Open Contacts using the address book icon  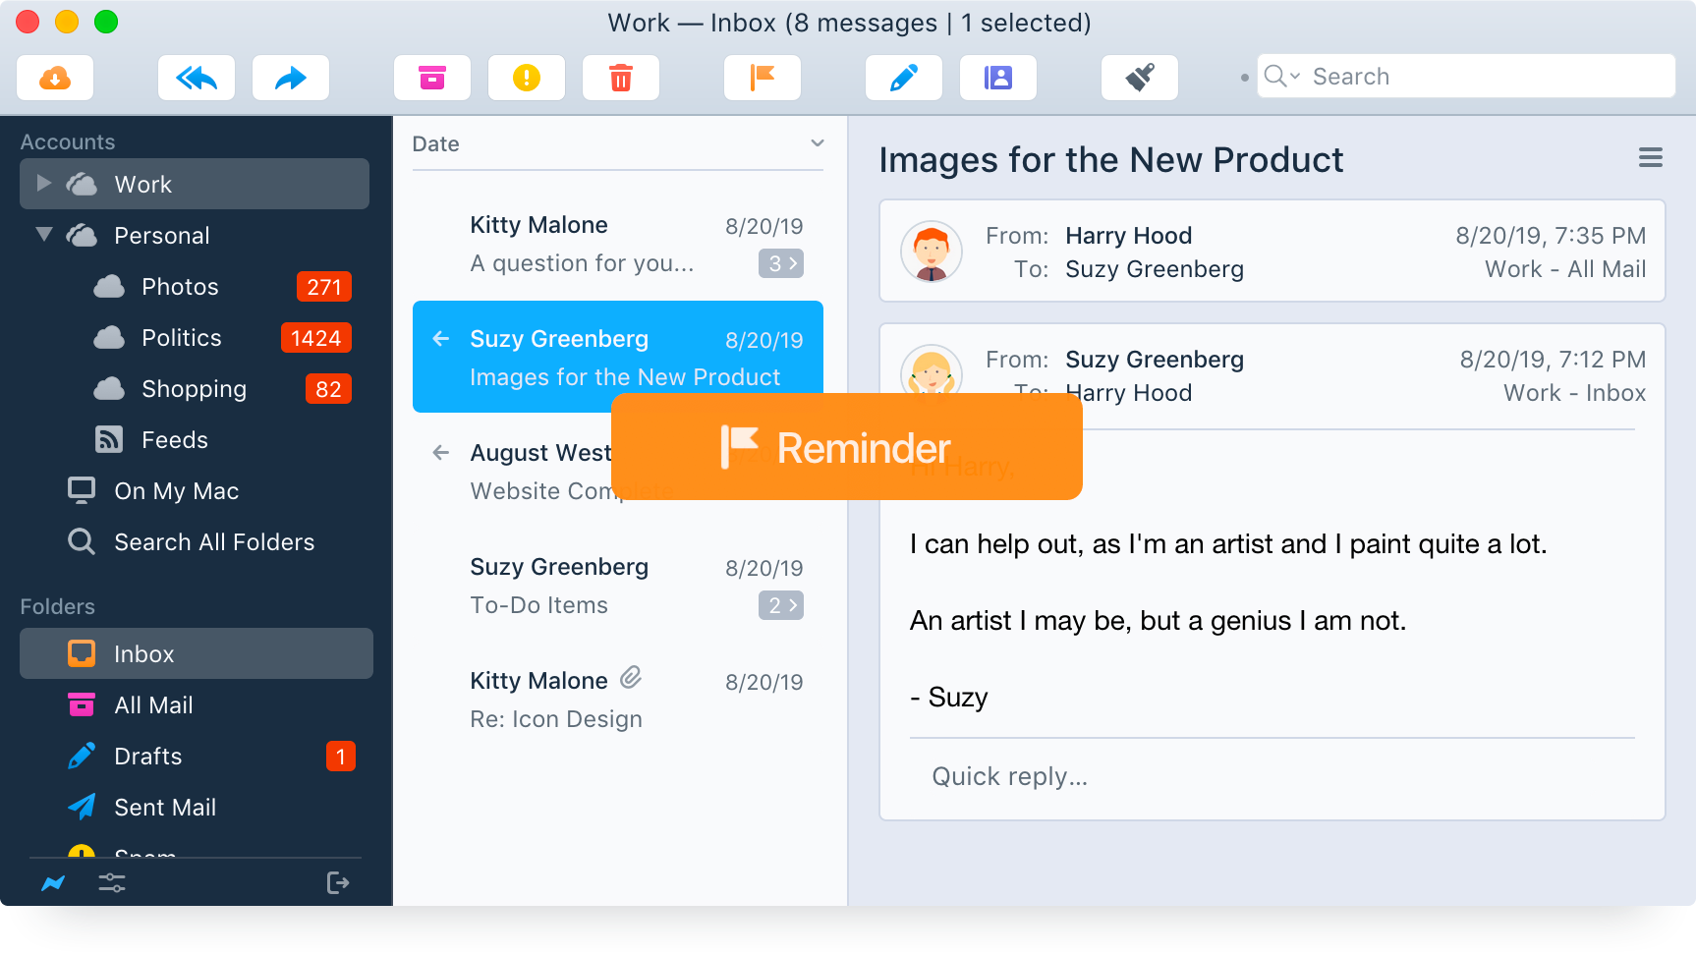[x=998, y=78]
